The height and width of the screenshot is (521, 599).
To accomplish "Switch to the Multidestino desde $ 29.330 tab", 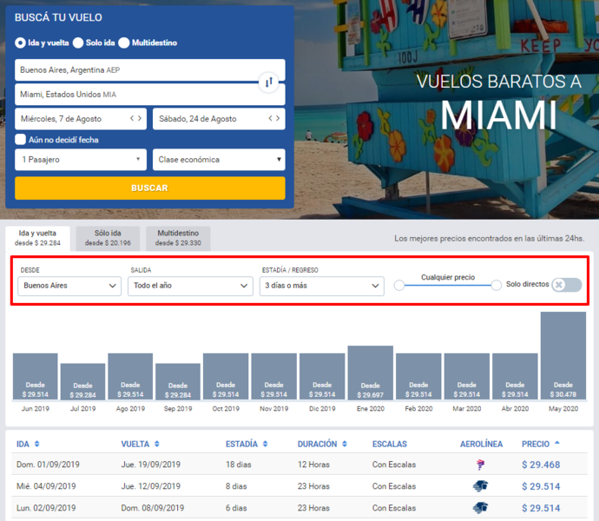I will coord(178,238).
